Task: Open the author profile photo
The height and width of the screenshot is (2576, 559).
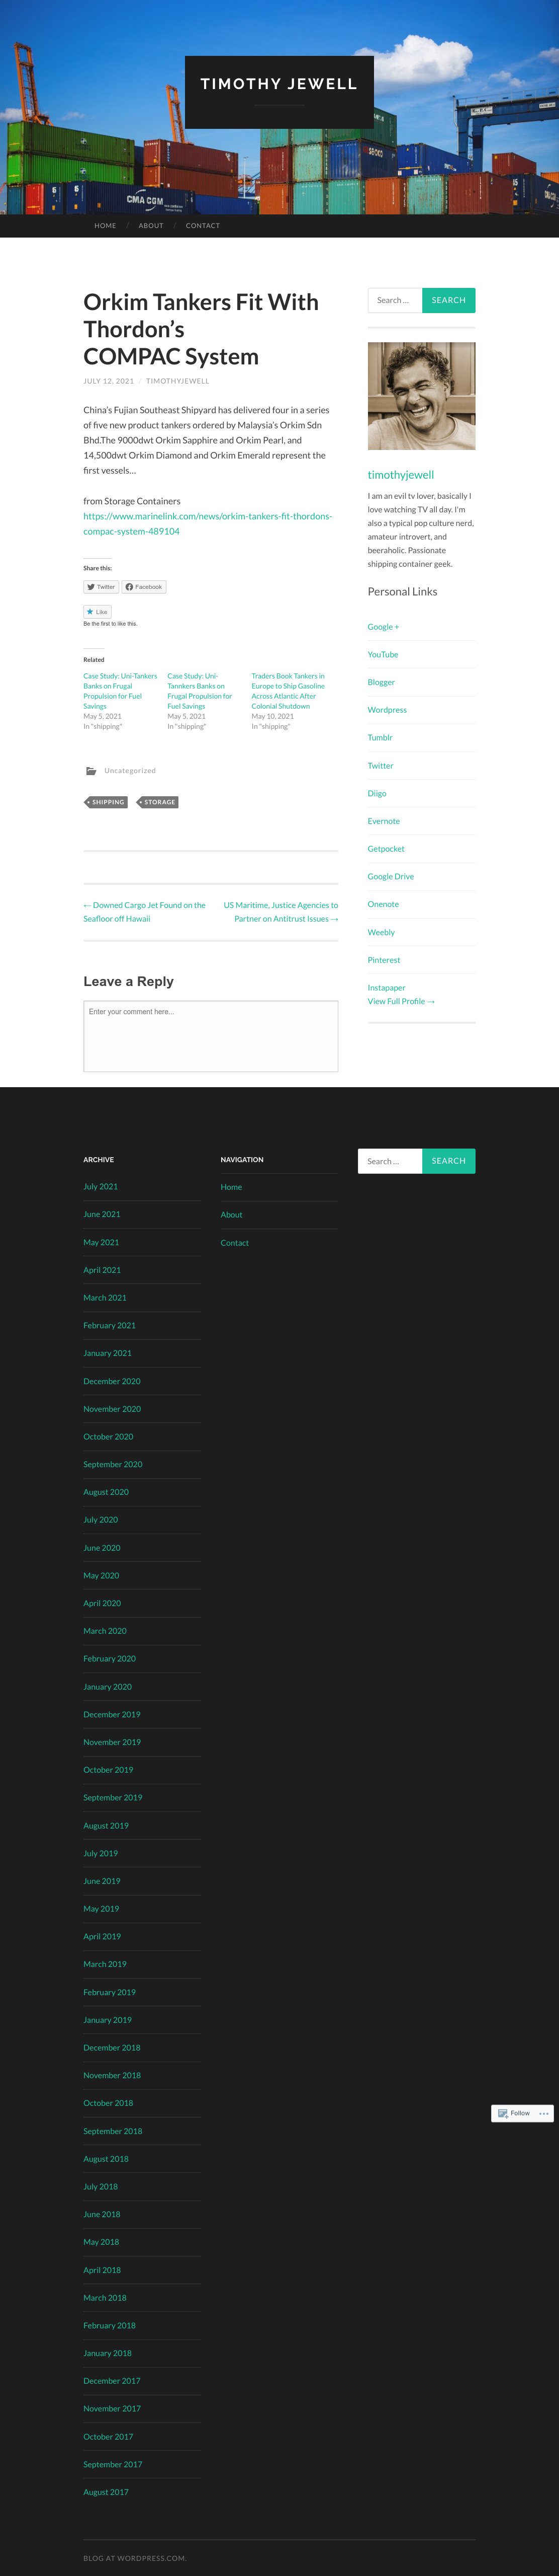Action: [x=421, y=396]
